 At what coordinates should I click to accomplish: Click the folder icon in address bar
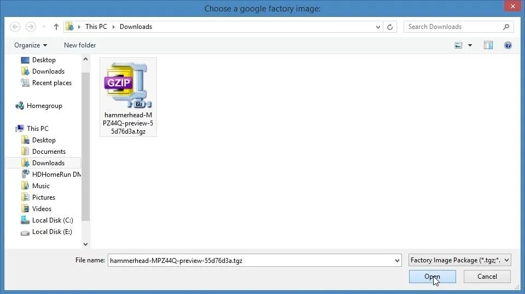(x=69, y=27)
